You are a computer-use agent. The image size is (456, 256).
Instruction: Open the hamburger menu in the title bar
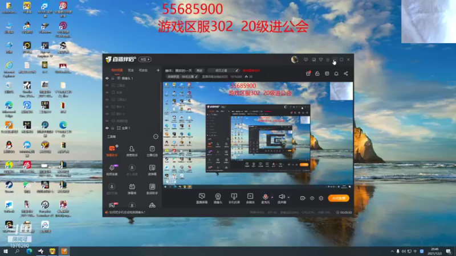click(x=328, y=60)
